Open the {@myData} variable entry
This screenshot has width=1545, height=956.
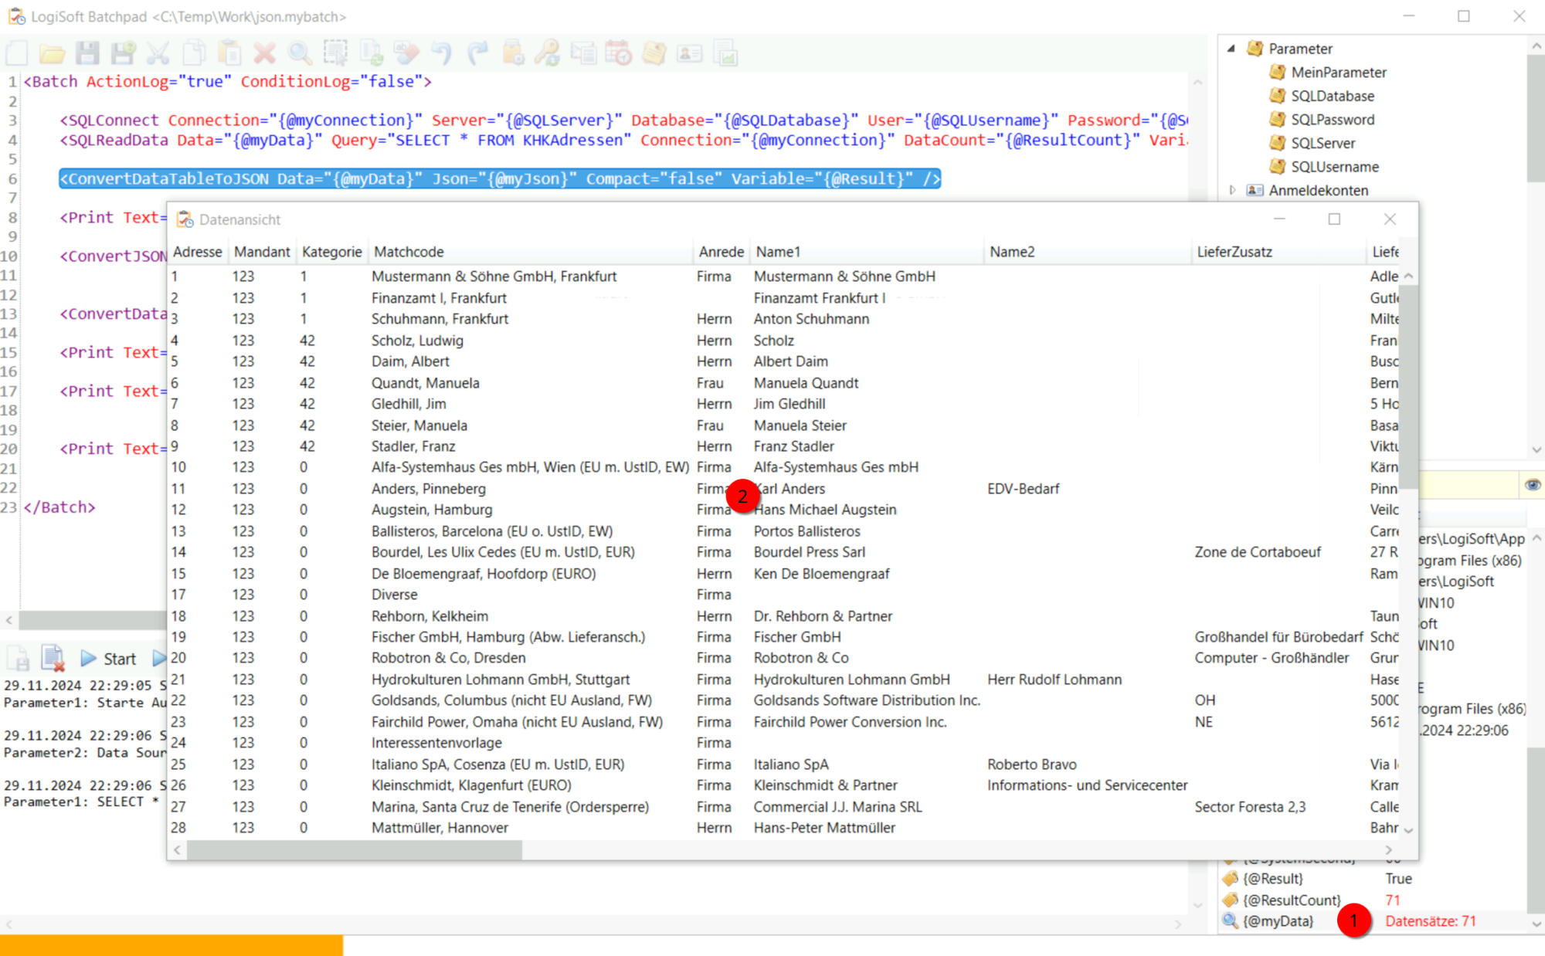[x=1278, y=921]
